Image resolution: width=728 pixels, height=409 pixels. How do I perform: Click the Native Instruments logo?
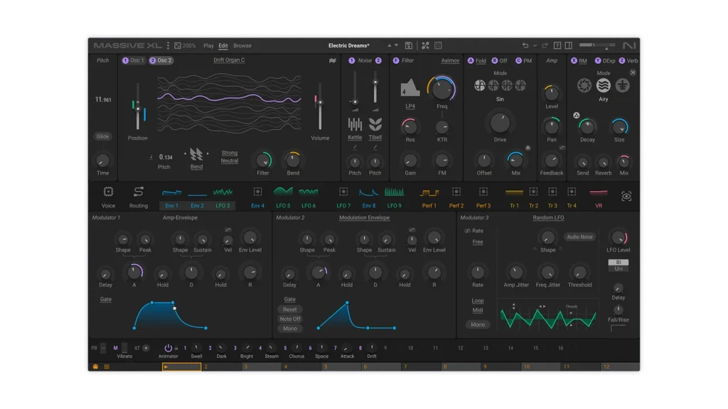629,45
